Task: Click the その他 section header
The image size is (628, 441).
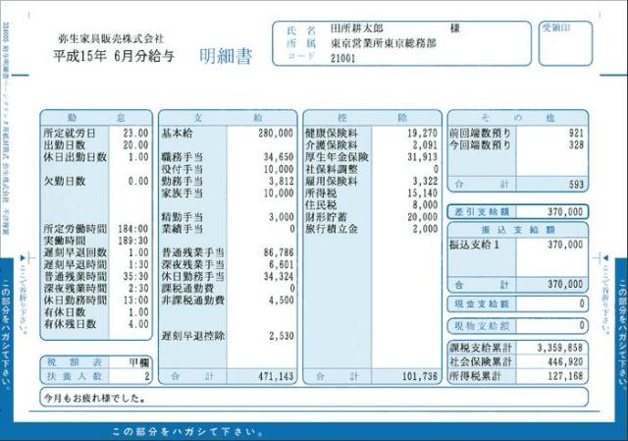Action: (517, 118)
